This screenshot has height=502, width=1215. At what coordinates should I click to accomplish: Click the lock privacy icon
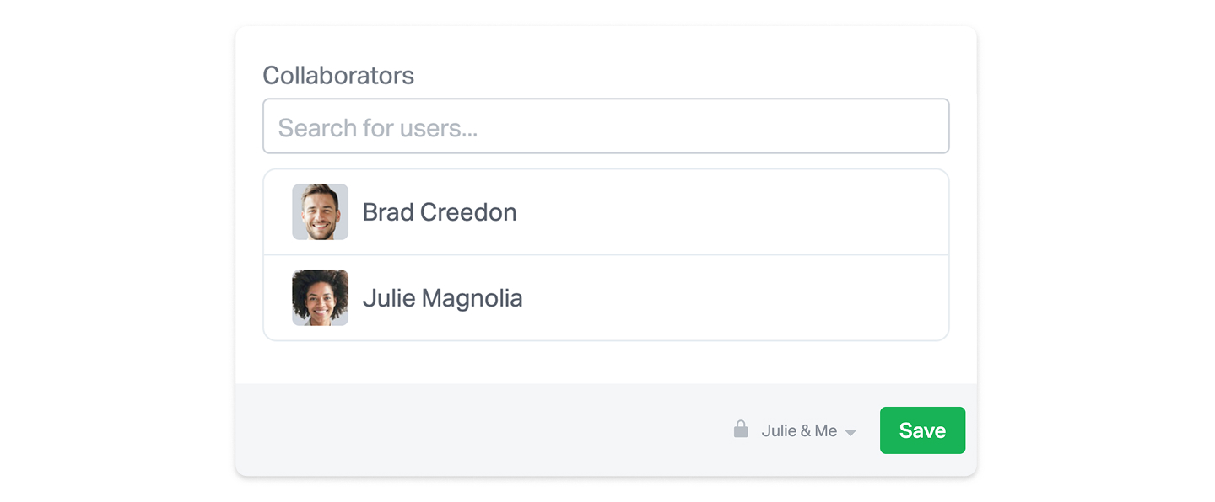[x=741, y=430]
